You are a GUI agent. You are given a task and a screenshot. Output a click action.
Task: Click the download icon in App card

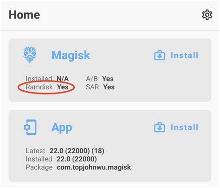[160, 127]
